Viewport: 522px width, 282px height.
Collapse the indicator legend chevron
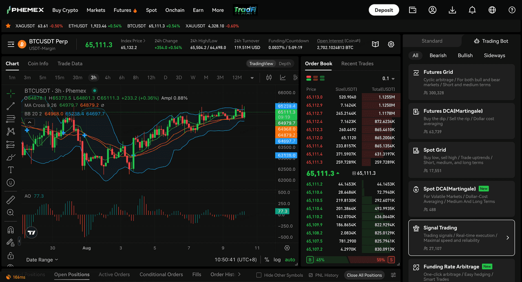29,122
